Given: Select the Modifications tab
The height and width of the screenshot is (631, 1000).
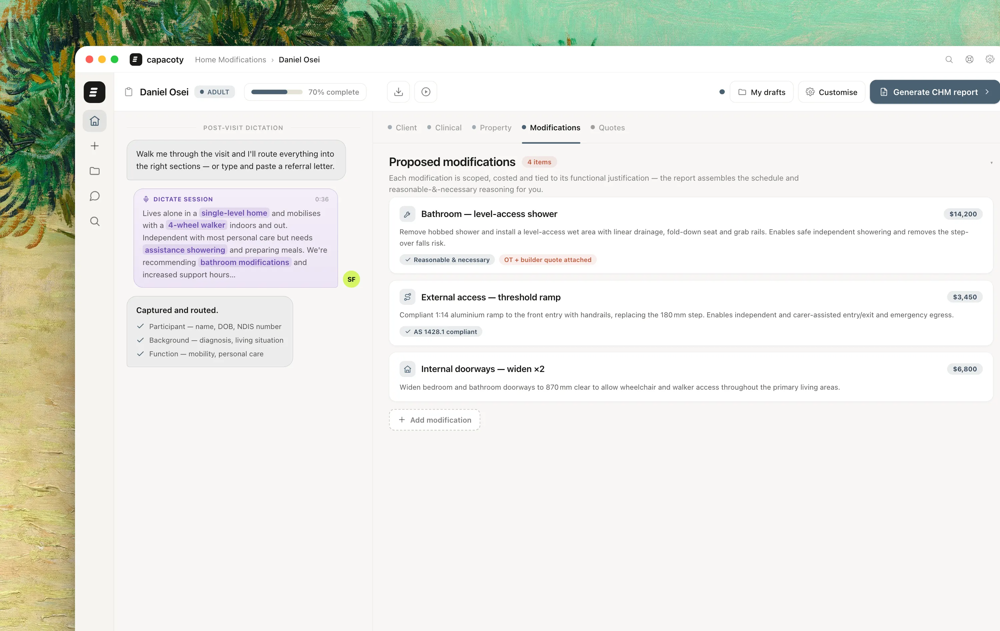Looking at the screenshot, I should pyautogui.click(x=551, y=128).
